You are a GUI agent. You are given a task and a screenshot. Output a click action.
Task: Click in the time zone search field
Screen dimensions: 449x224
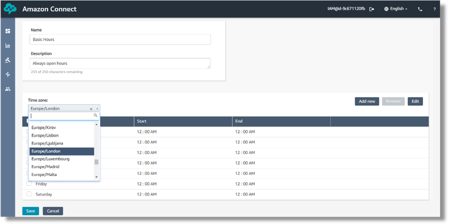click(61, 115)
